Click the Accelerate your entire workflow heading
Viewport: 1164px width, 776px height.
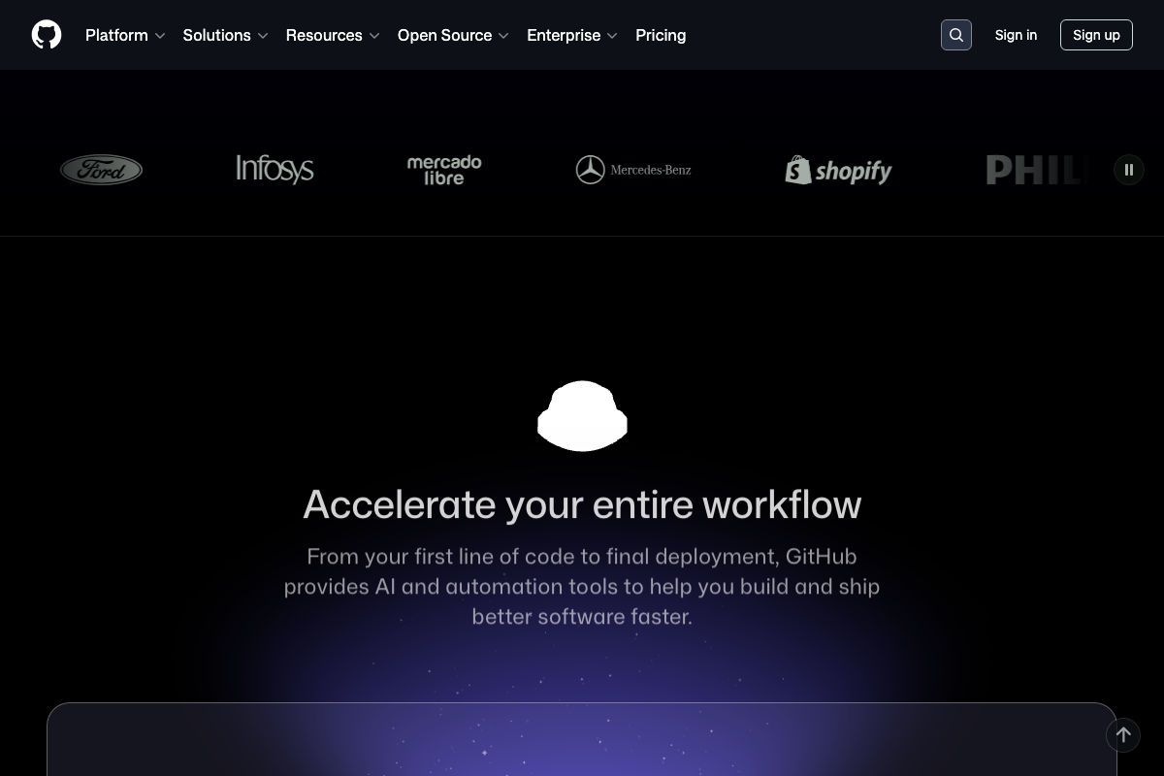[x=582, y=504]
